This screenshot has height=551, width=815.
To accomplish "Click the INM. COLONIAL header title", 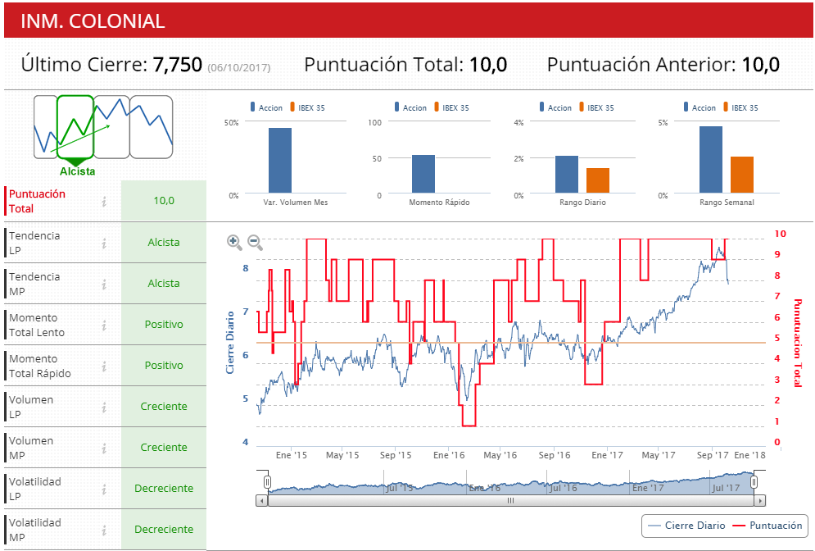I will coord(93,21).
